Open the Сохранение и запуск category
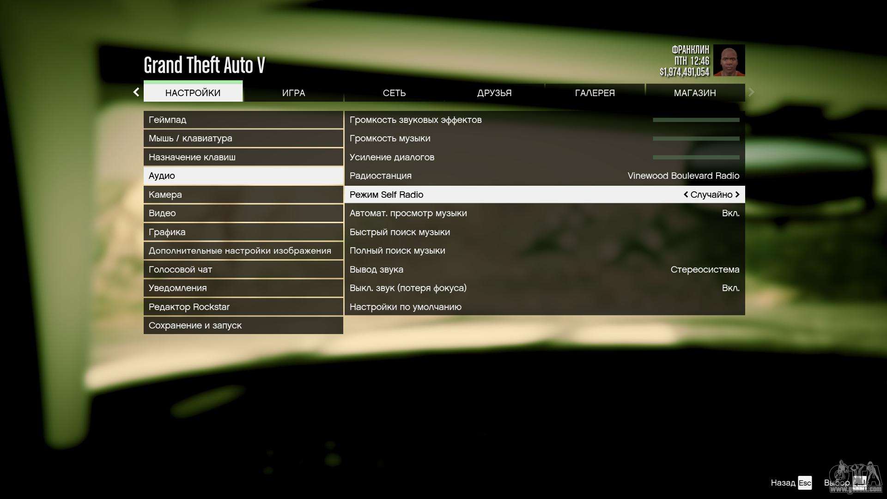 [243, 325]
